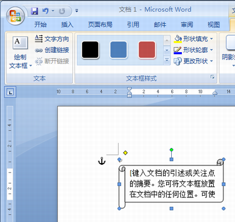The height and width of the screenshot is (222, 235).
Task: Open the 插入 ribbon tab
Action: 67,25
